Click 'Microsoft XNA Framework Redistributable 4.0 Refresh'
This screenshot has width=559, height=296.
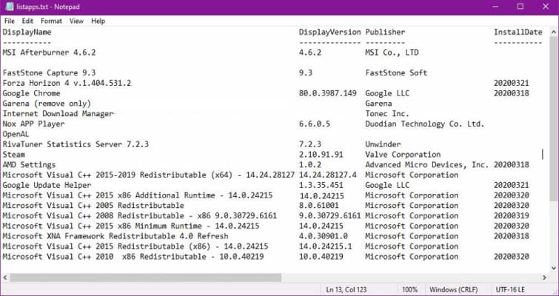(116, 237)
